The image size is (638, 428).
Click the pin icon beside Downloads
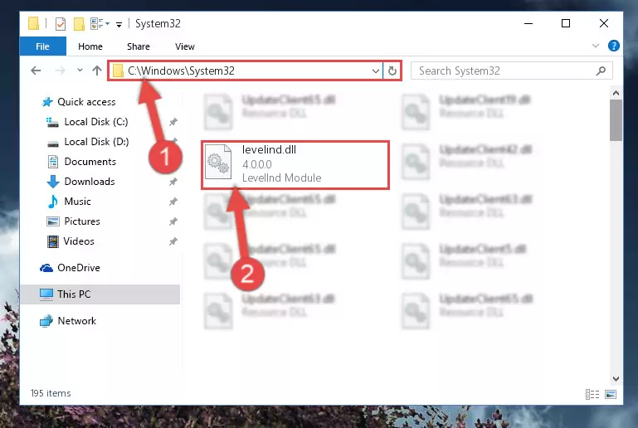click(173, 182)
